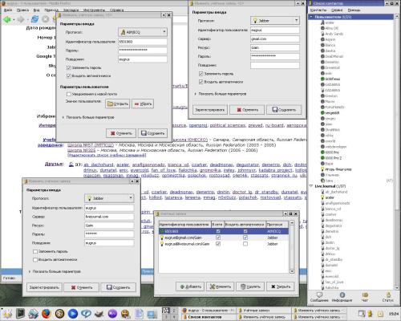Open the AIM/ICQ protocol dropdown
The image size is (401, 321).
(x=143, y=32)
